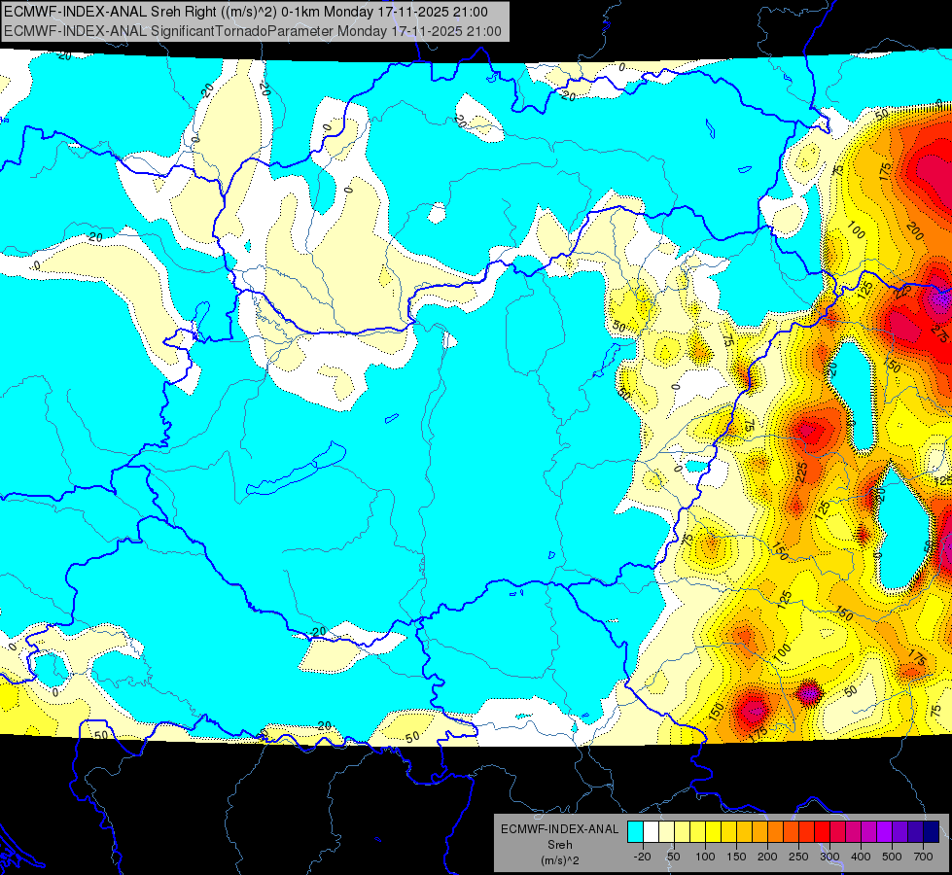Click the bright yellow legend swatch

714,831
